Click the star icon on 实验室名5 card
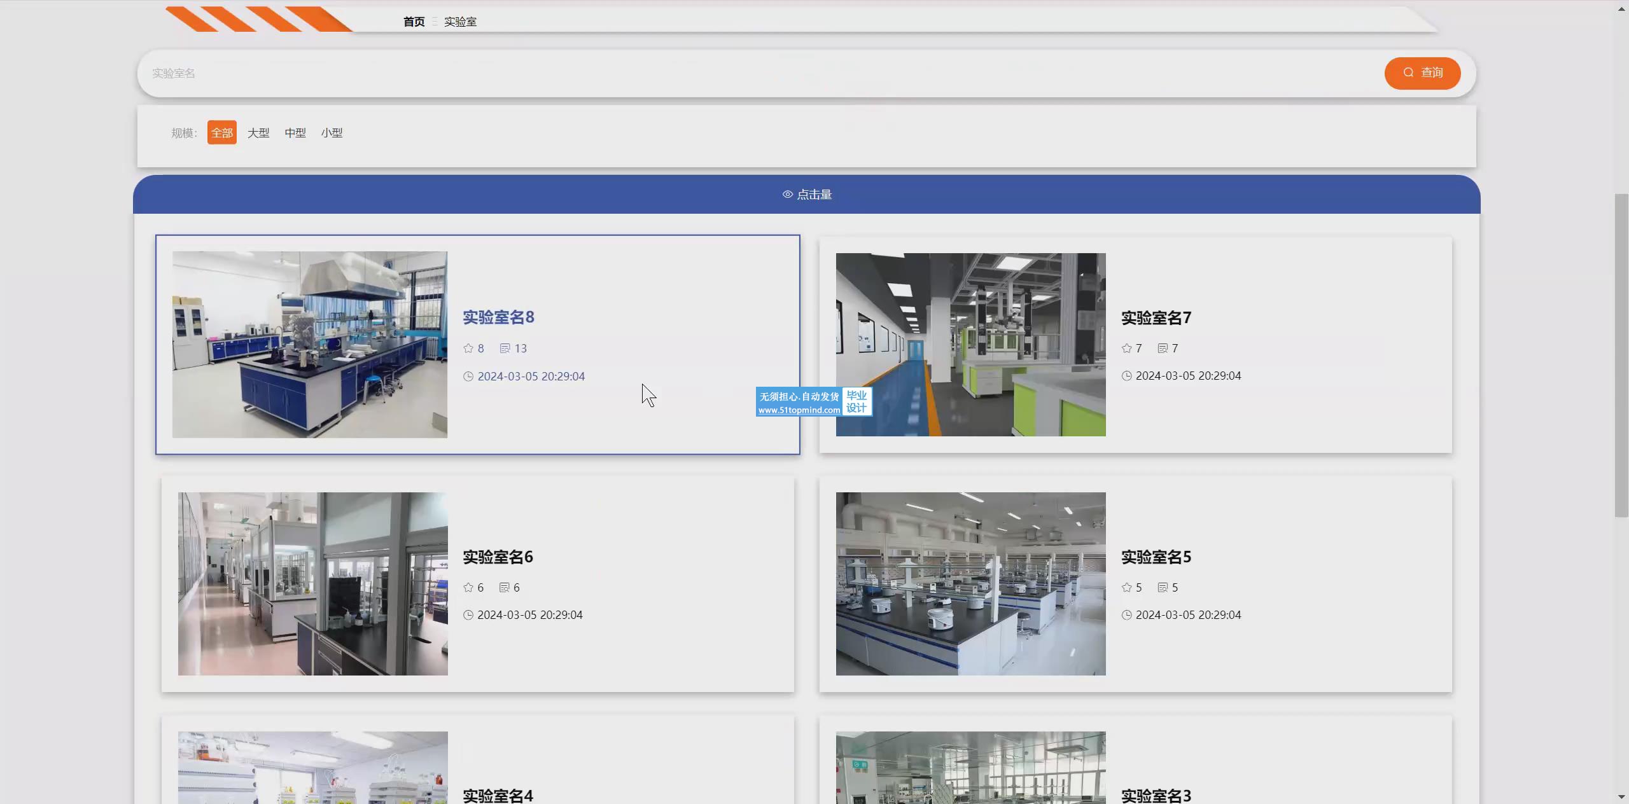 coord(1127,588)
